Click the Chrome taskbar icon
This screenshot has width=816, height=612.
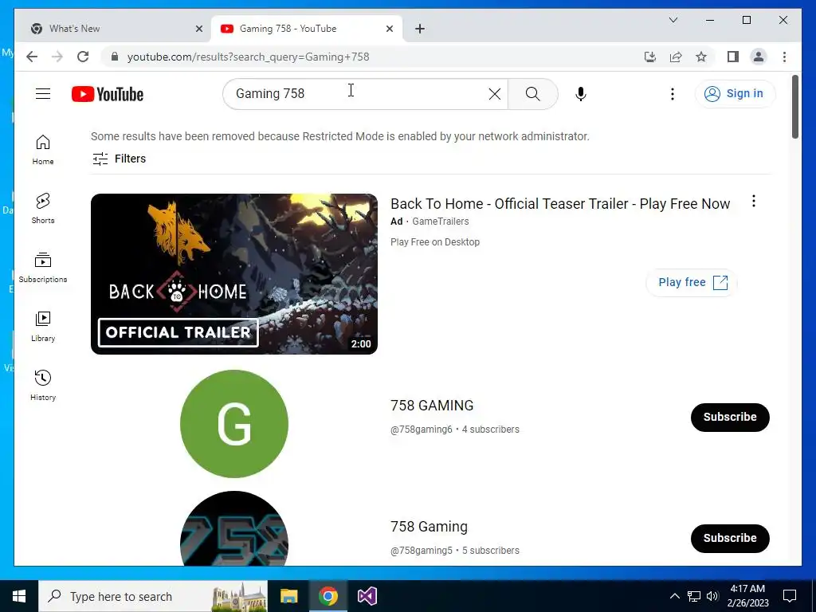(x=328, y=596)
